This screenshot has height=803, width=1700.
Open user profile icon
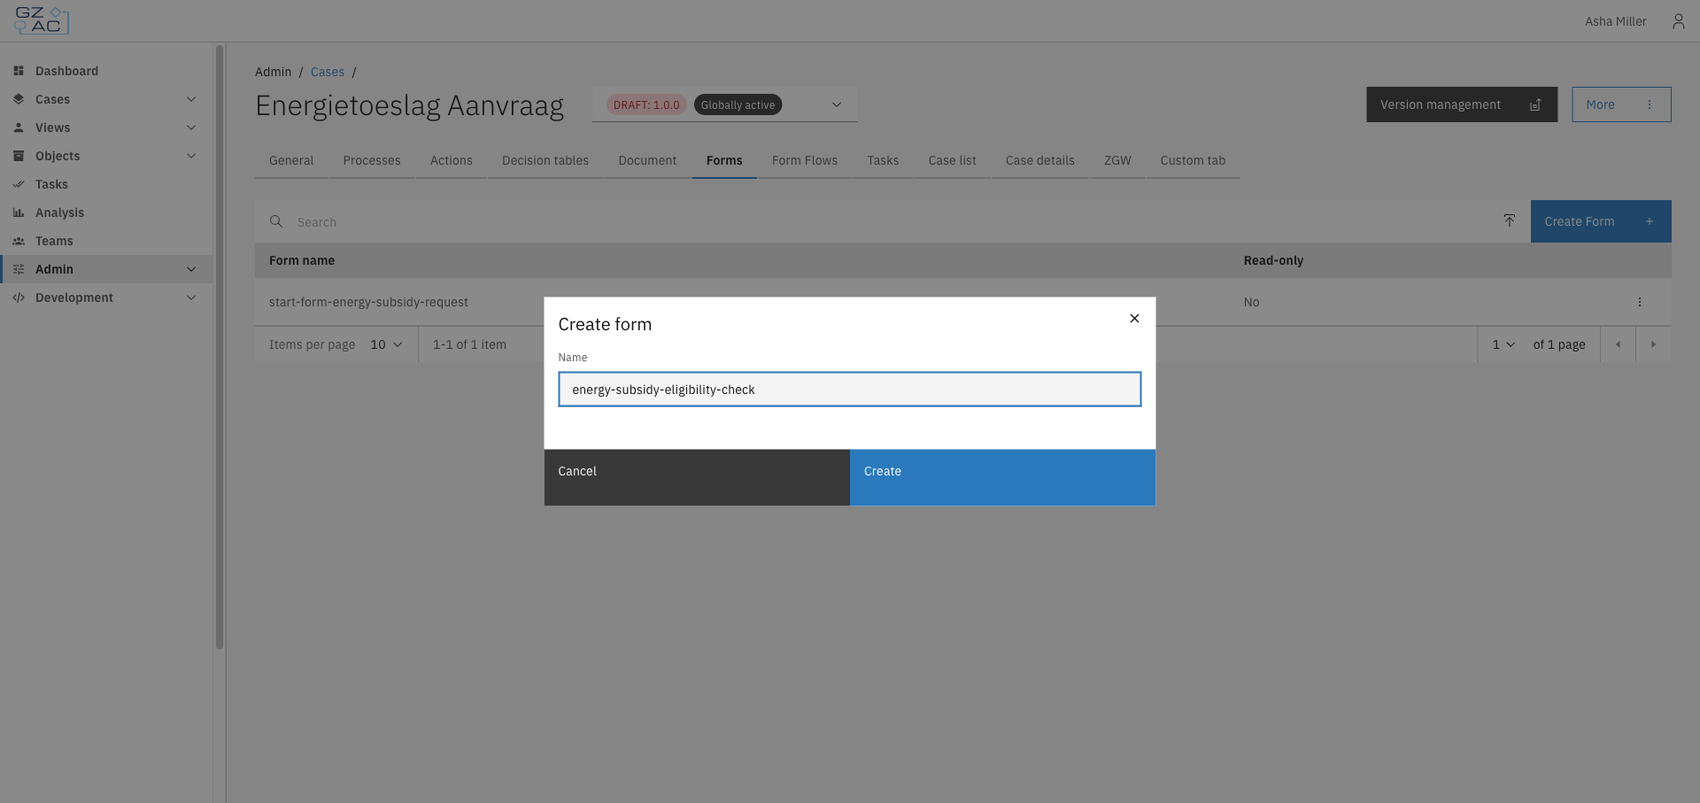tap(1678, 21)
